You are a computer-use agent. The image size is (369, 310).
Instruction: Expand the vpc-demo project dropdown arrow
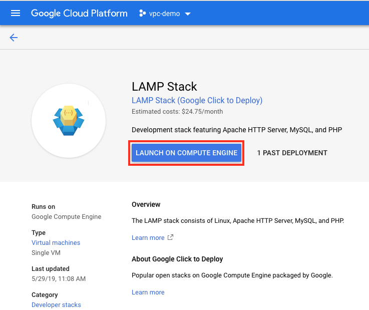coord(188,14)
